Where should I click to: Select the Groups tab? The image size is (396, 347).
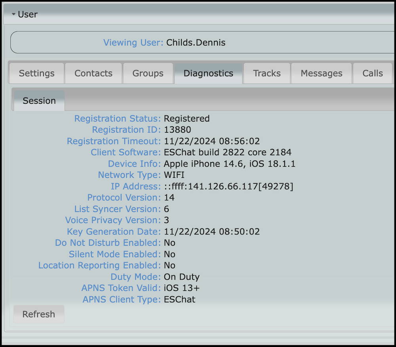pyautogui.click(x=148, y=73)
